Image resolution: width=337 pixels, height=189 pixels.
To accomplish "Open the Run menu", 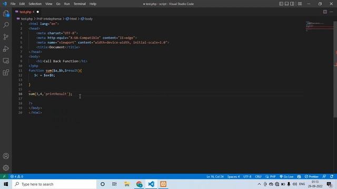I will point(67,4).
